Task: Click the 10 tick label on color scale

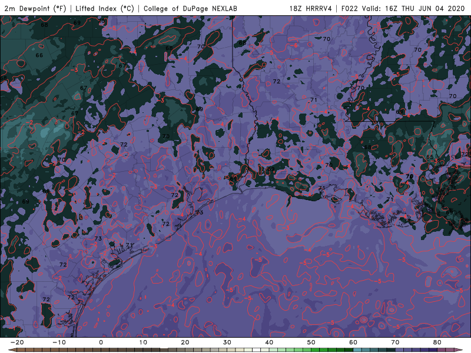Action: [x=143, y=342]
